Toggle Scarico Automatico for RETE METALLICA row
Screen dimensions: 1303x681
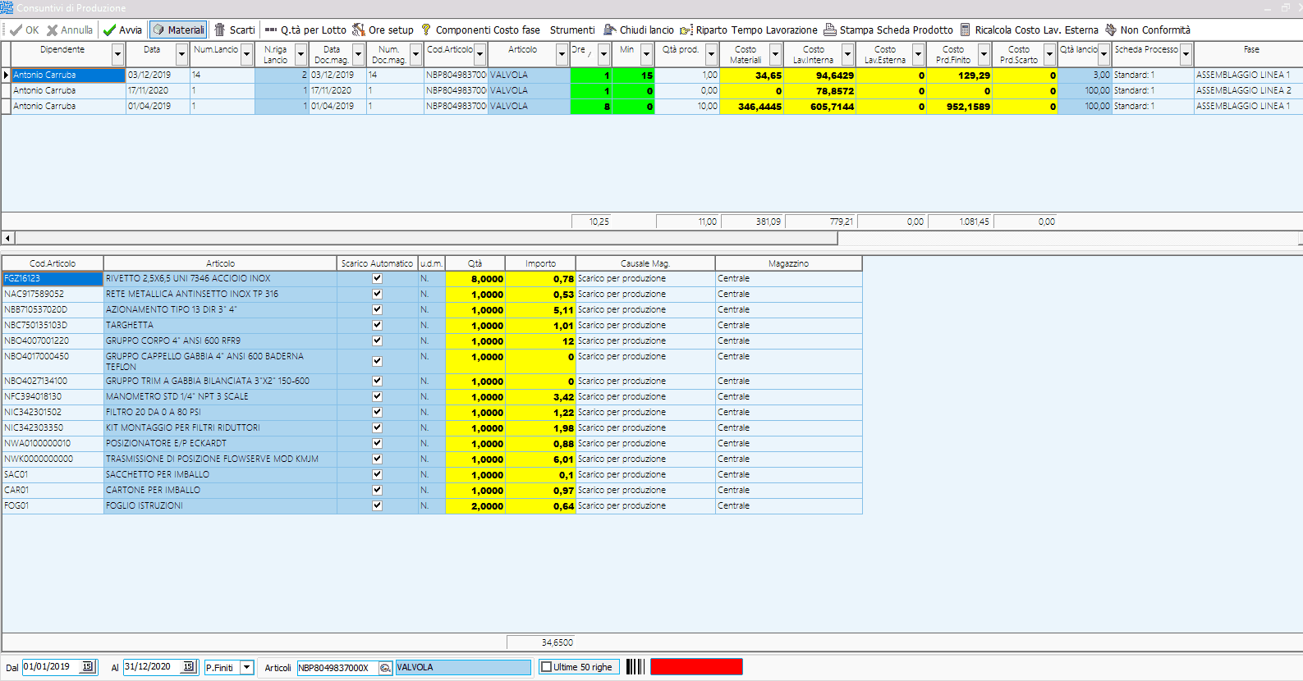(x=378, y=294)
